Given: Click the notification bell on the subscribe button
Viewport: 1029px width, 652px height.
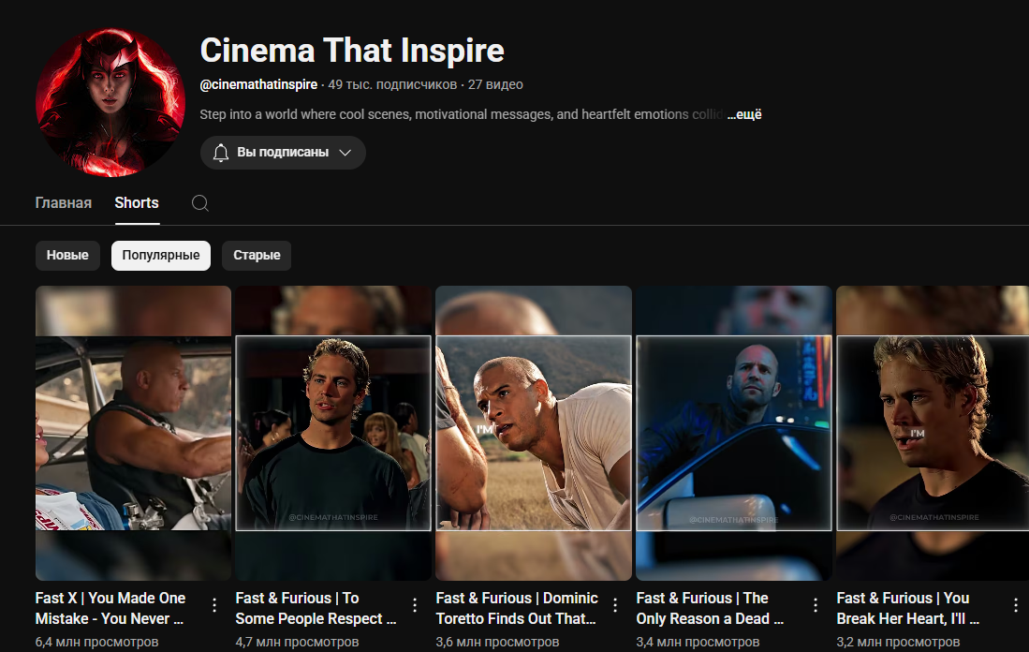Looking at the screenshot, I should [221, 152].
